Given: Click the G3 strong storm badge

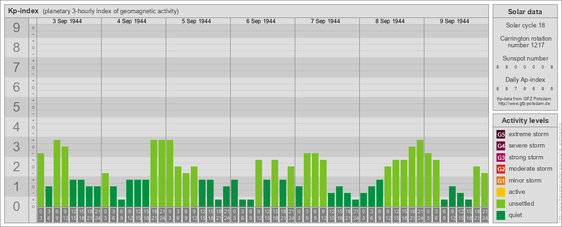Looking at the screenshot, I should (x=501, y=157).
